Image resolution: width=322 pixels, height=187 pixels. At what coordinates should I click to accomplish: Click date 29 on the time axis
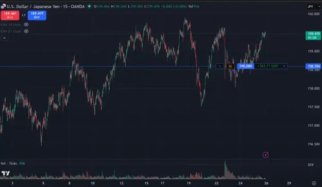289,183
